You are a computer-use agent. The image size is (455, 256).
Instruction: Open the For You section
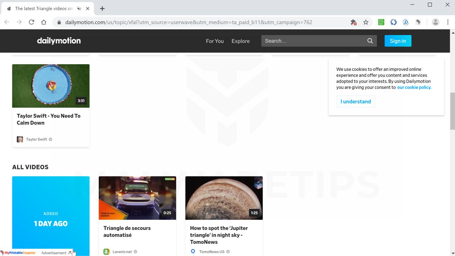click(215, 41)
